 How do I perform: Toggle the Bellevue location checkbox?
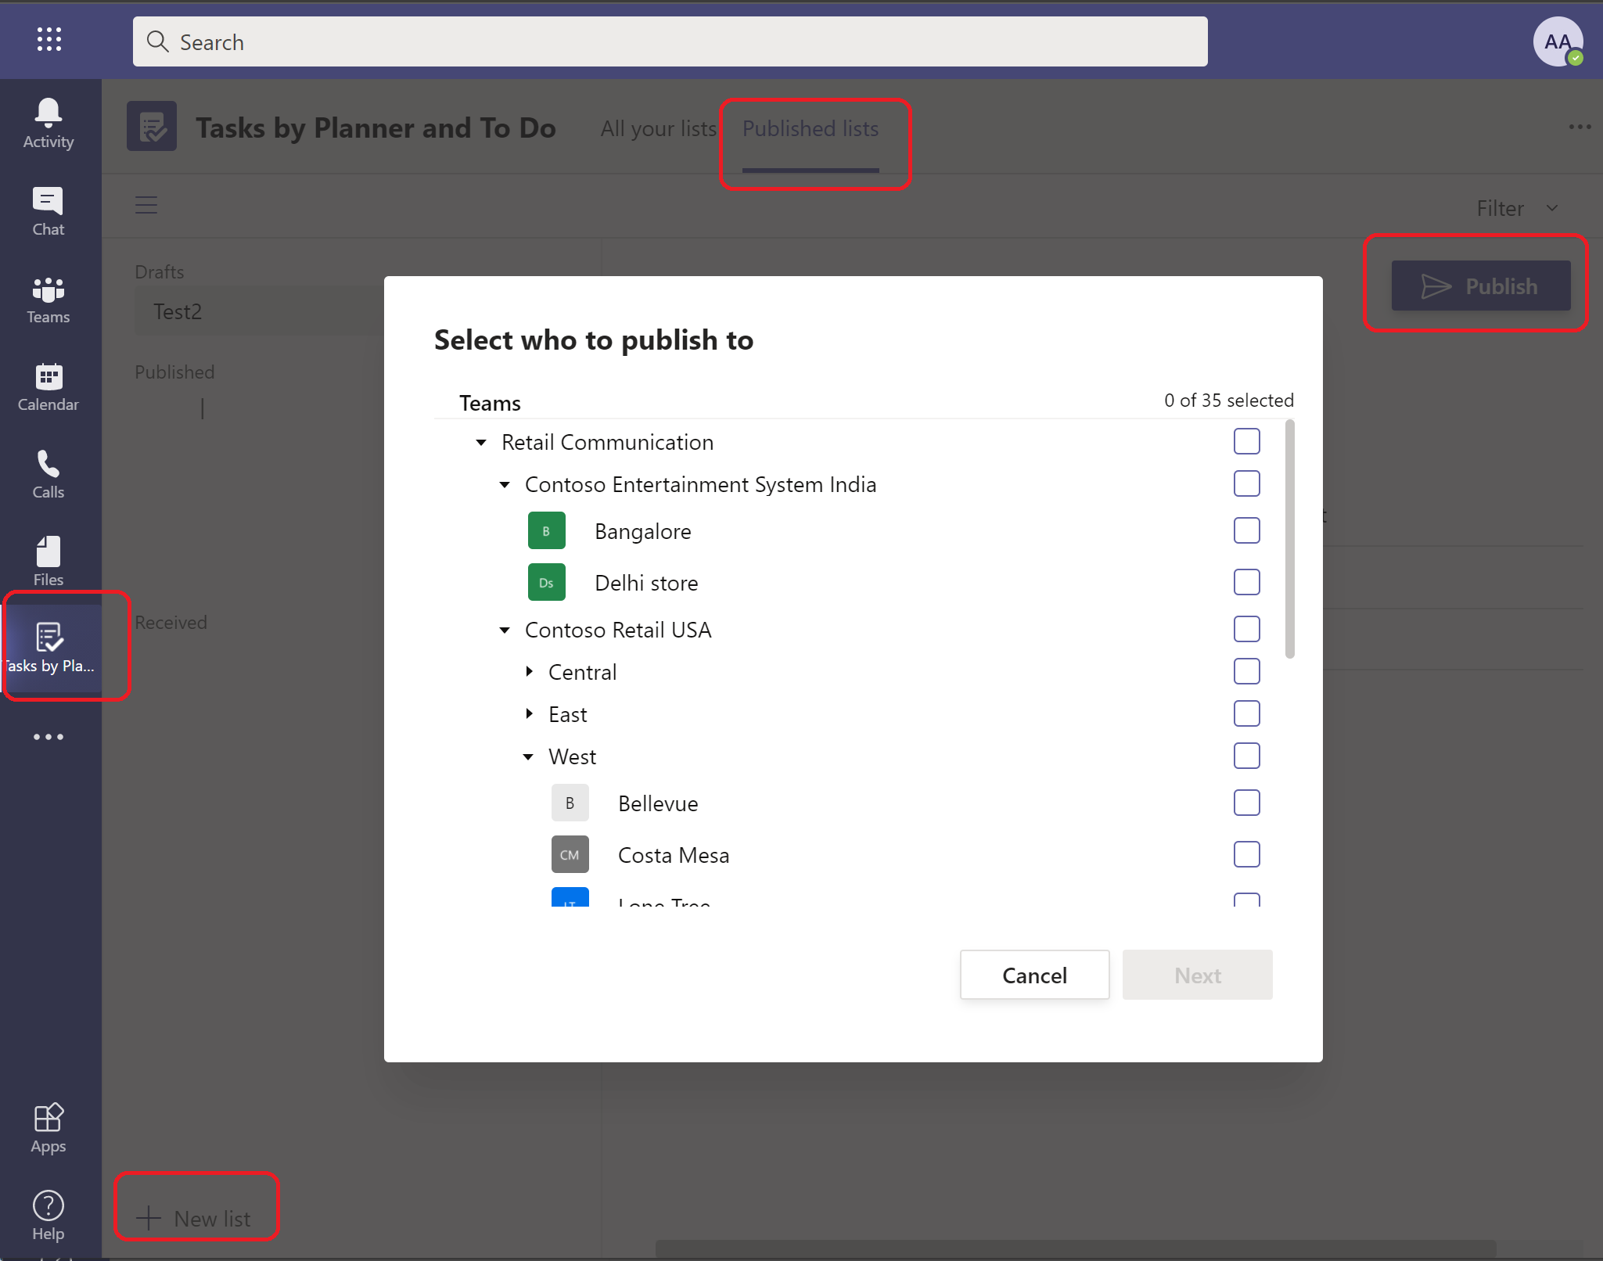pyautogui.click(x=1245, y=803)
